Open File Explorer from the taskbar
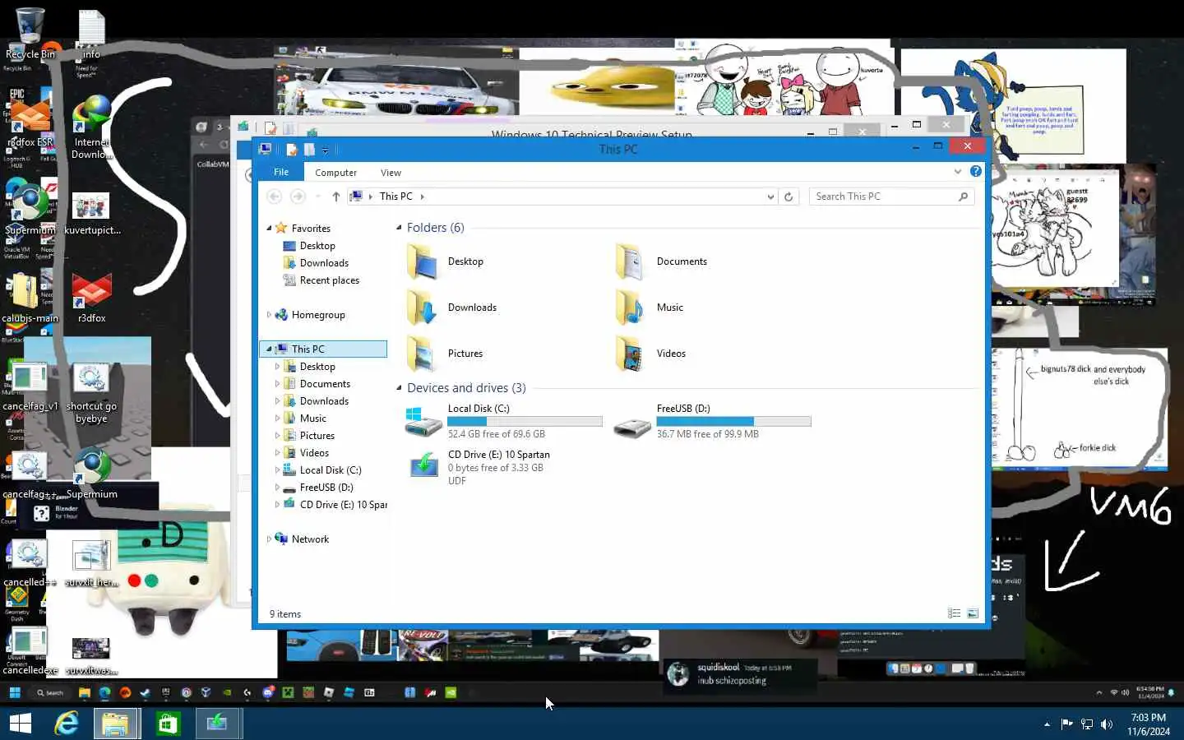 pyautogui.click(x=115, y=724)
